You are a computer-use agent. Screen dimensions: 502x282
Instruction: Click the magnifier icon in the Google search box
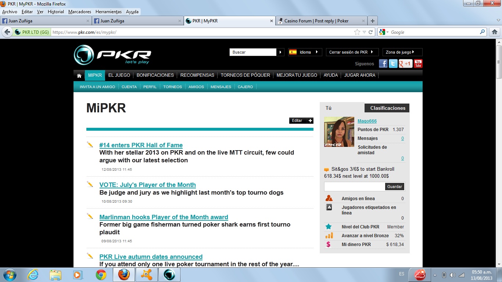(x=483, y=32)
